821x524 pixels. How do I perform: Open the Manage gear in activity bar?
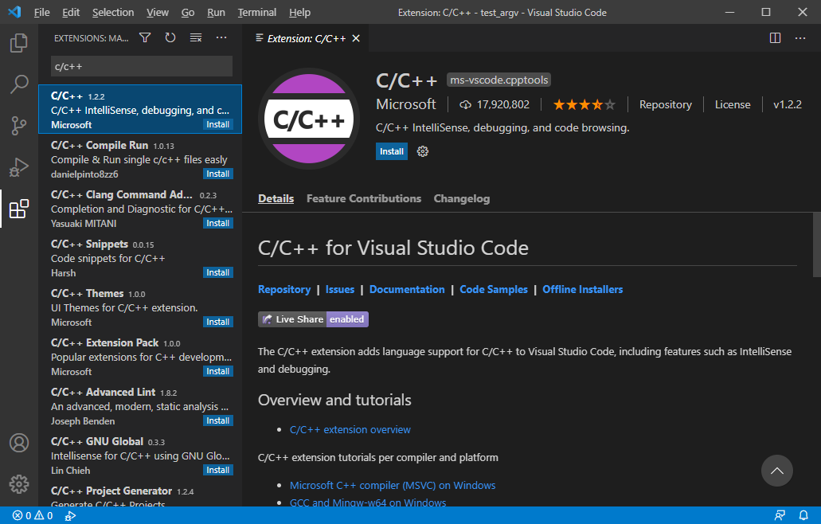point(19,484)
